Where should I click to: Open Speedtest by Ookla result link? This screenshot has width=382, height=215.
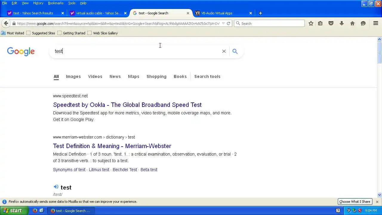click(127, 105)
